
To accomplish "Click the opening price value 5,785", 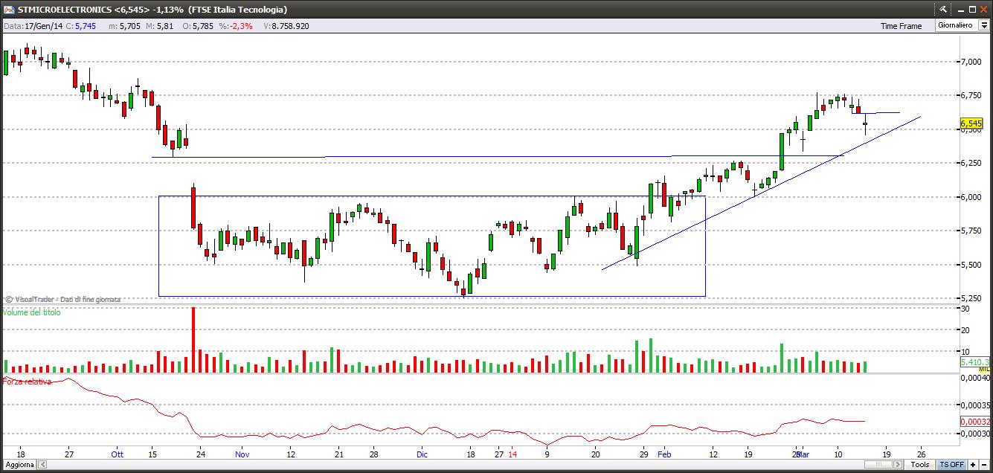I will click(202, 25).
